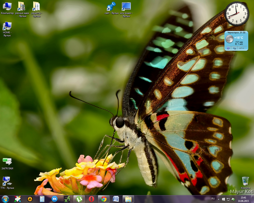Click the moon weather image in gadget

click(x=229, y=39)
